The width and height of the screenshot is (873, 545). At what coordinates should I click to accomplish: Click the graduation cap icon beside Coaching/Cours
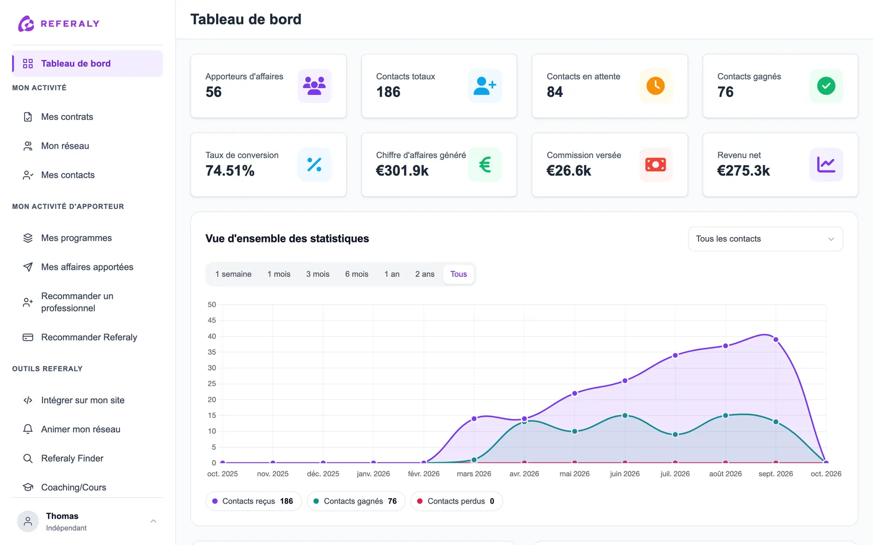point(28,487)
